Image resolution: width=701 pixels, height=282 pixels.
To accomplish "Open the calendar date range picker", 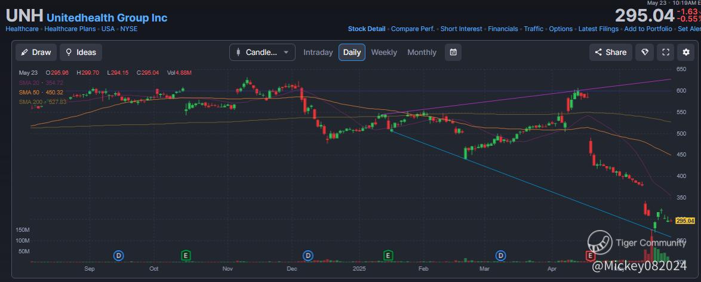I will pyautogui.click(x=453, y=53).
